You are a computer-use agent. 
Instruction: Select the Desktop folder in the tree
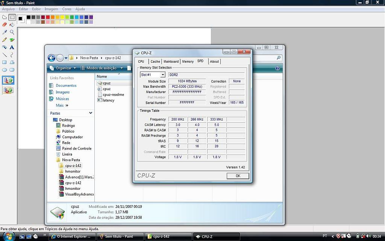pos(63,120)
